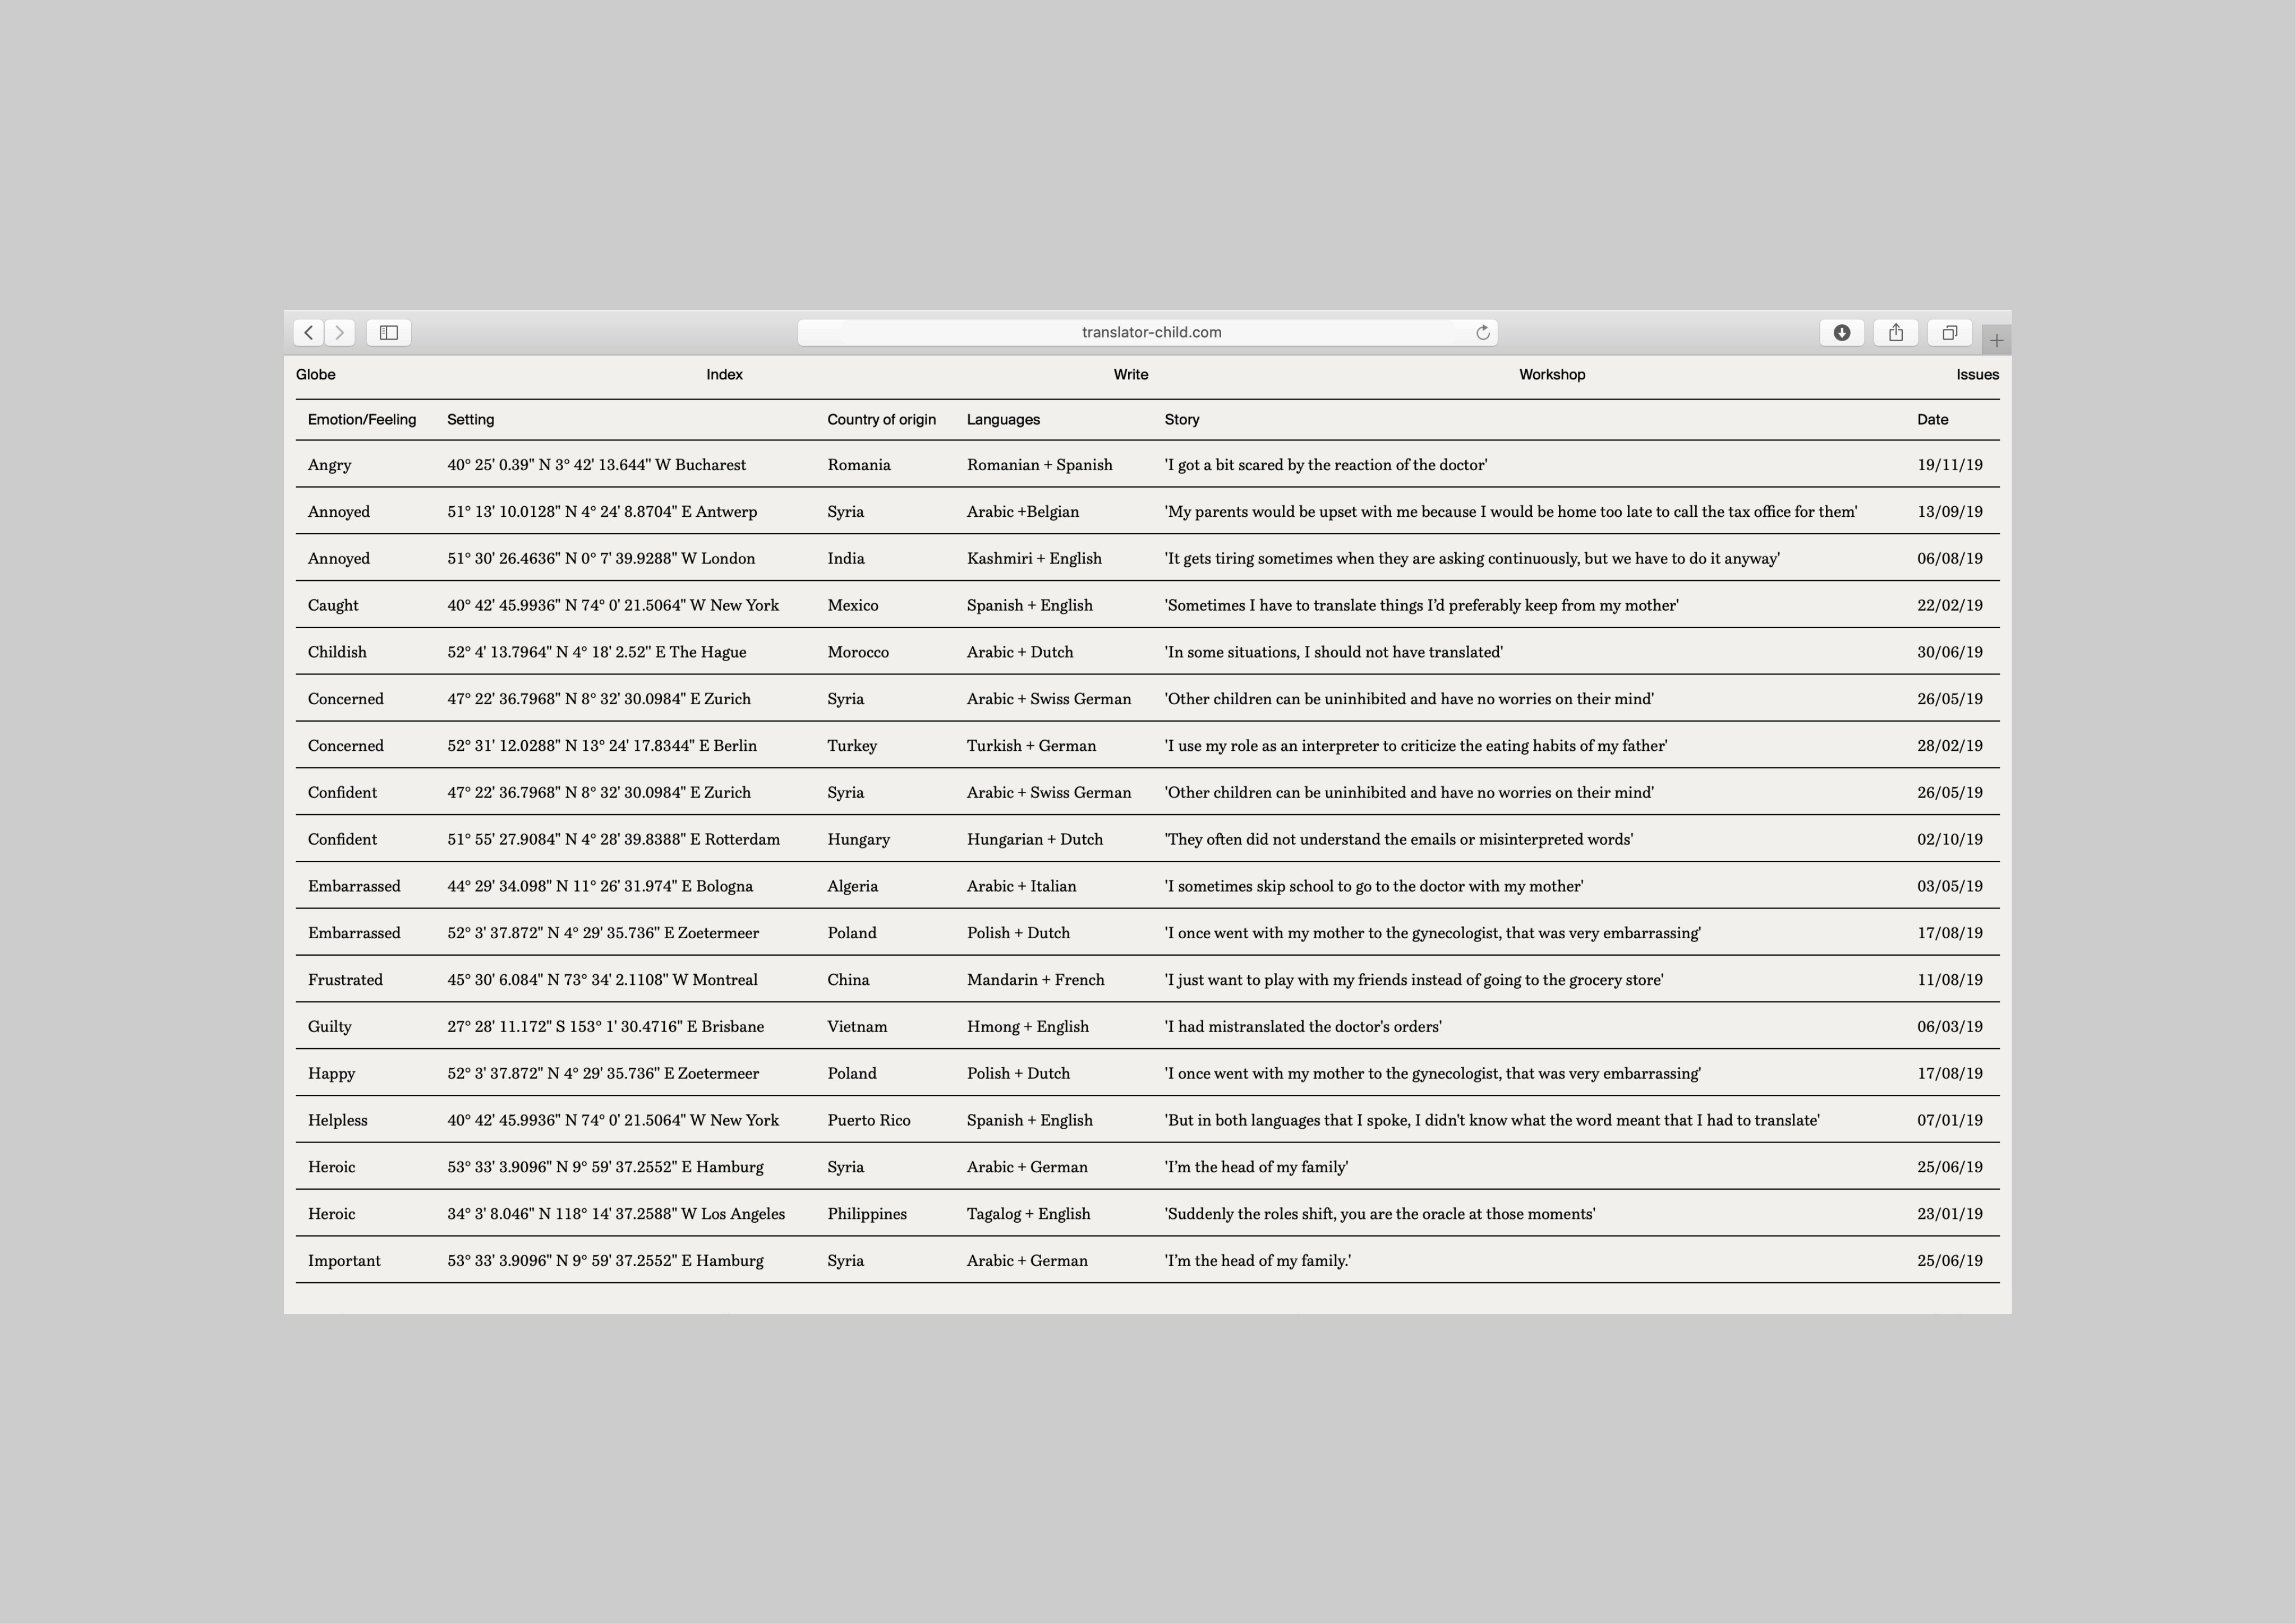Viewport: 2296px width, 1624px height.
Task: Click the share icon in toolbar
Action: 1895,332
